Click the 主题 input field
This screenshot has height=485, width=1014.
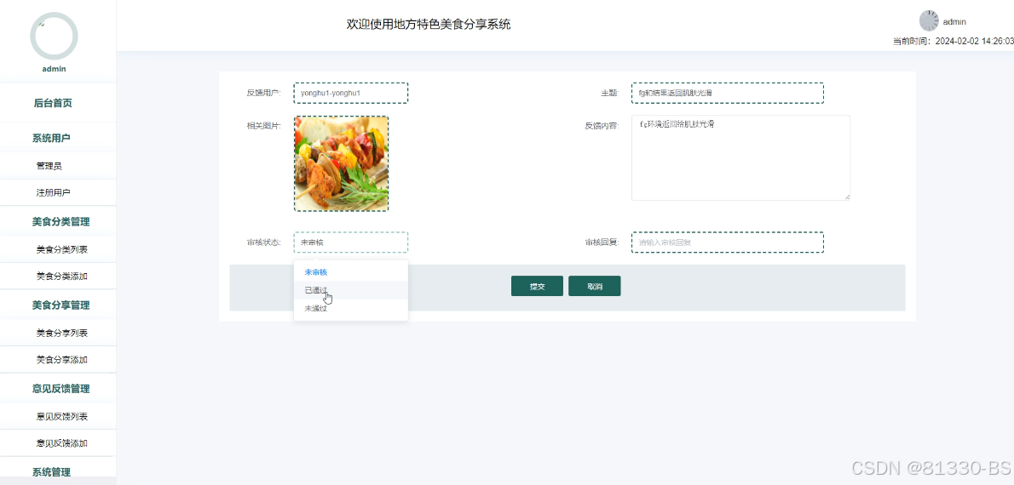[x=728, y=93]
